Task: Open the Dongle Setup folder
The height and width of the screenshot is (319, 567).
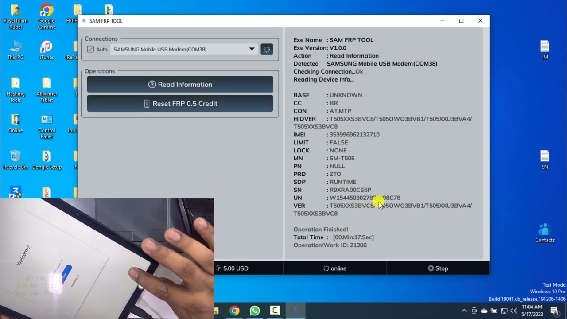Action: click(47, 160)
